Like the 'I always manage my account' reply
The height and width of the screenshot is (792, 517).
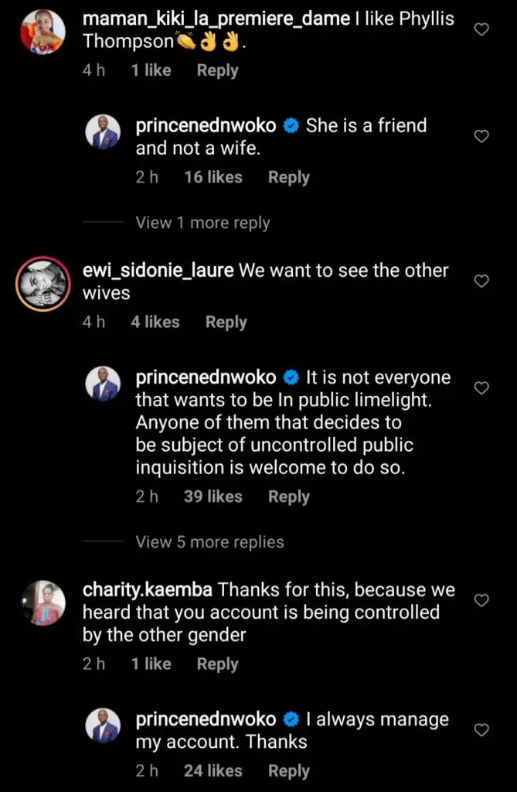tap(481, 729)
